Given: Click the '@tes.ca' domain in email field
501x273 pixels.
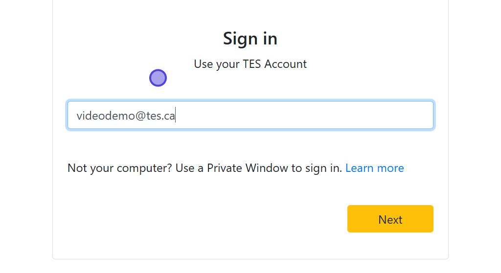Looking at the screenshot, I should pyautogui.click(x=154, y=116).
